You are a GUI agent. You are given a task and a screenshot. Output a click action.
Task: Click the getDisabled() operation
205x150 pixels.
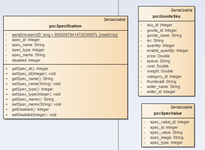pos(30,109)
